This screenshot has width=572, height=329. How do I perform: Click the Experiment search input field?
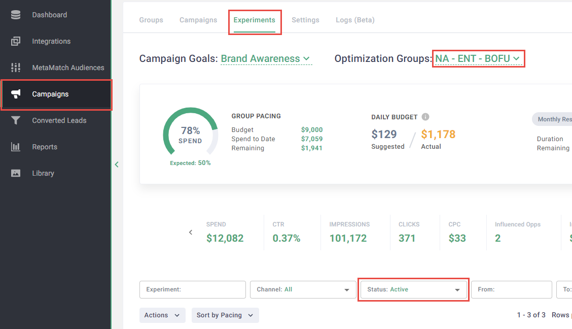click(193, 289)
